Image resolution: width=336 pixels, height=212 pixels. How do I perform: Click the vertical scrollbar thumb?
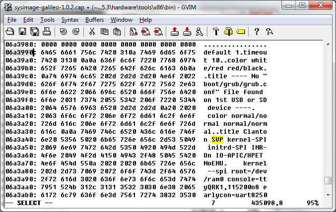pos(328,181)
